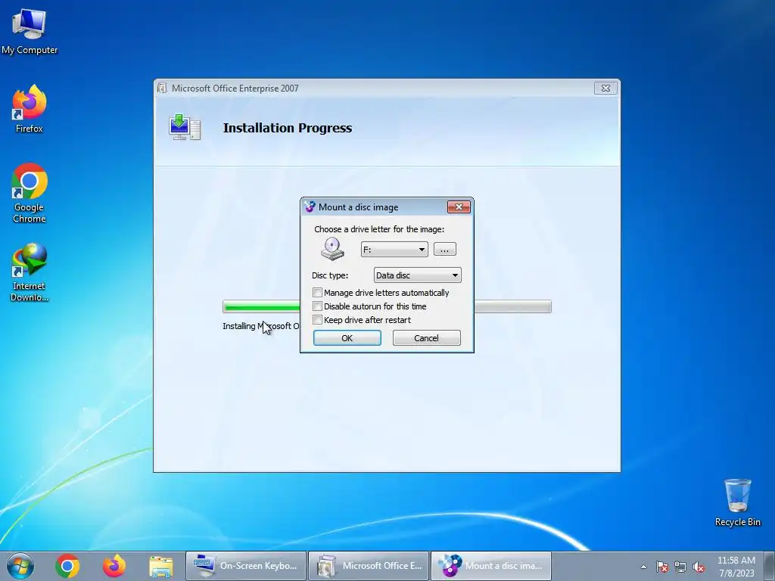Click Show desktop strip at taskbar end
Screen dimensions: 775x581
[x=770, y=566]
